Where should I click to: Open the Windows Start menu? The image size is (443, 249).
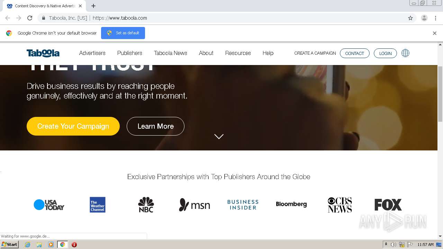(x=9, y=245)
